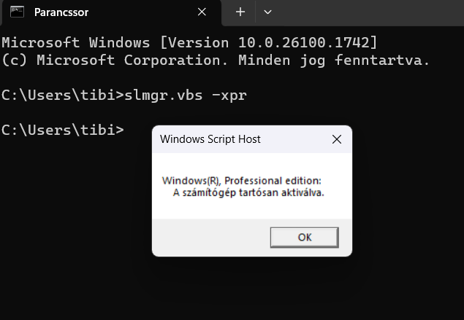
Task: Click the 'Windows(R), Professional edition:' text
Action: coord(241,181)
